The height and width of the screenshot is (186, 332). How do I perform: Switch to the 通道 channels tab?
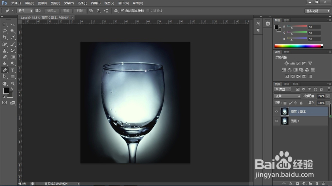[287, 84]
